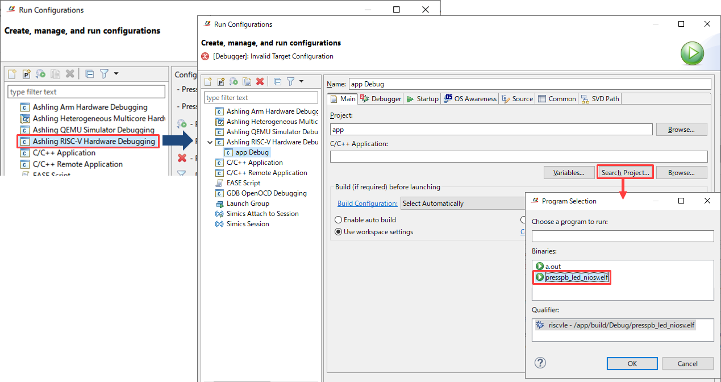This screenshot has height=382, width=721.
Task: Click Collapse All icon in front window toolbar
Action: tap(277, 81)
